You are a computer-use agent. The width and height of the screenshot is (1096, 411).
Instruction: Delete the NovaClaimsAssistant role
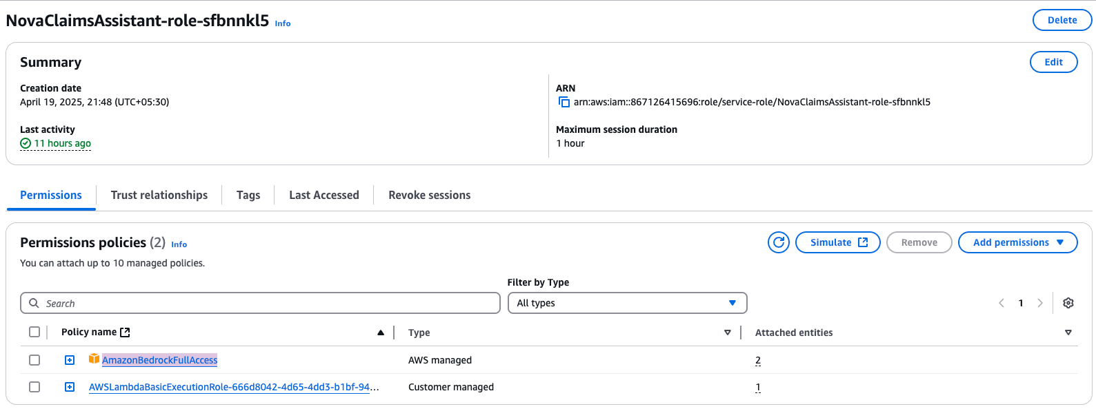coord(1062,20)
